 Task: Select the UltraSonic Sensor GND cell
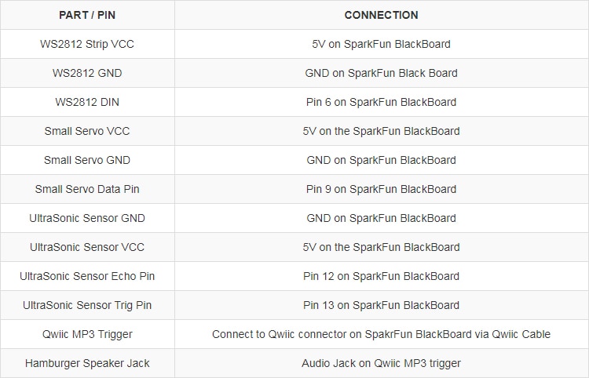(87, 218)
